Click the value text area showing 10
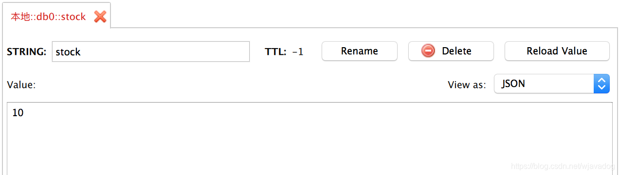The width and height of the screenshot is (619, 175). pos(309,139)
